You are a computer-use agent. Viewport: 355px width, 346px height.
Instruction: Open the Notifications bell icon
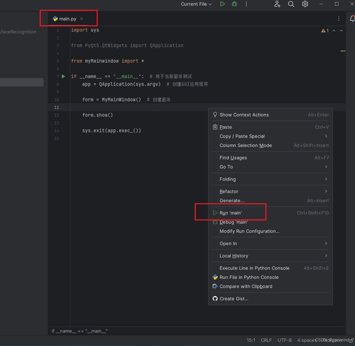(352, 19)
